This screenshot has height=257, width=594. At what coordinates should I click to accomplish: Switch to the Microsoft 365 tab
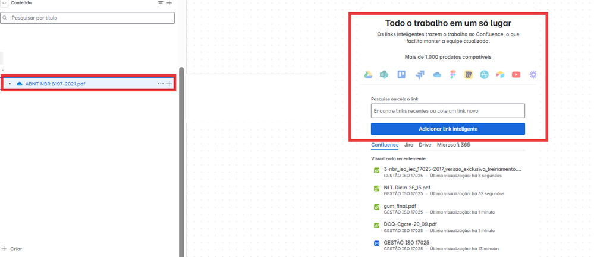click(x=454, y=145)
